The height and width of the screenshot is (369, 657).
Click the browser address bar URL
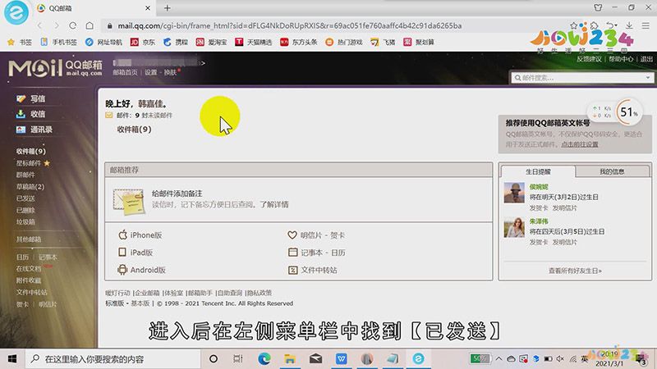pos(290,25)
